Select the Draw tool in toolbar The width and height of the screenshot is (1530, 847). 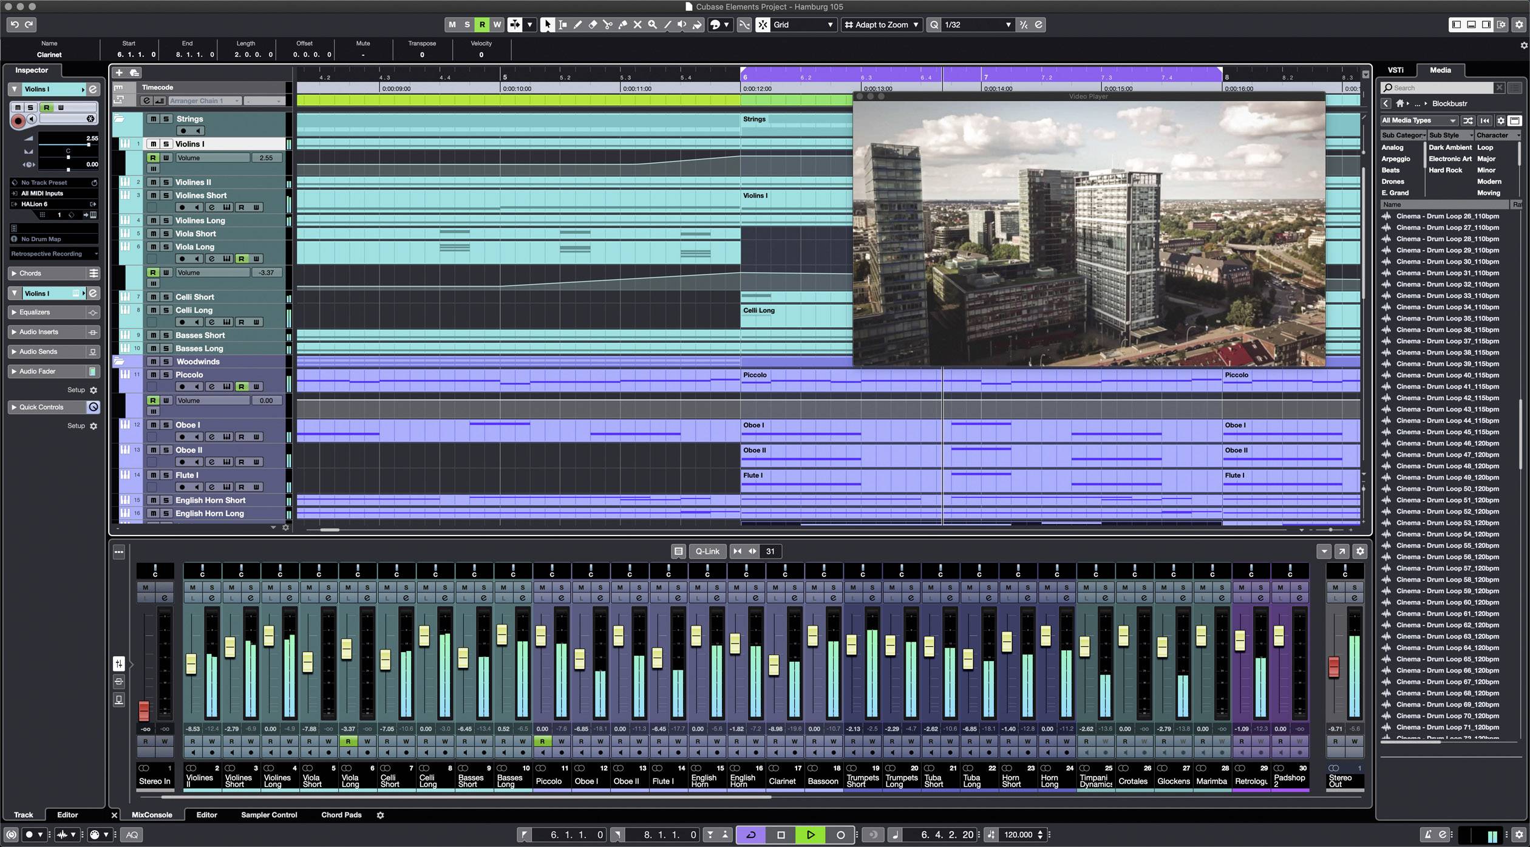click(577, 25)
